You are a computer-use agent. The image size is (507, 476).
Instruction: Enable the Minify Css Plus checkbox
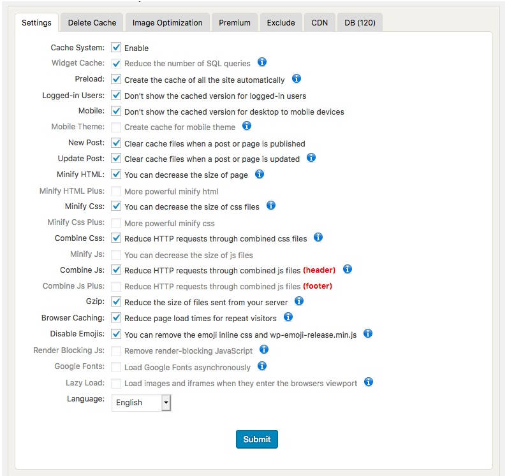tap(116, 223)
